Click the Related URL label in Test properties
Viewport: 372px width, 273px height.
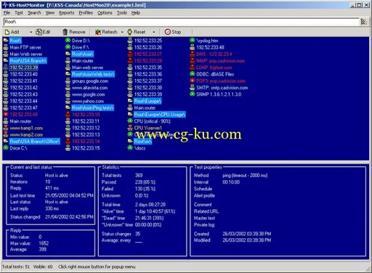(206, 211)
